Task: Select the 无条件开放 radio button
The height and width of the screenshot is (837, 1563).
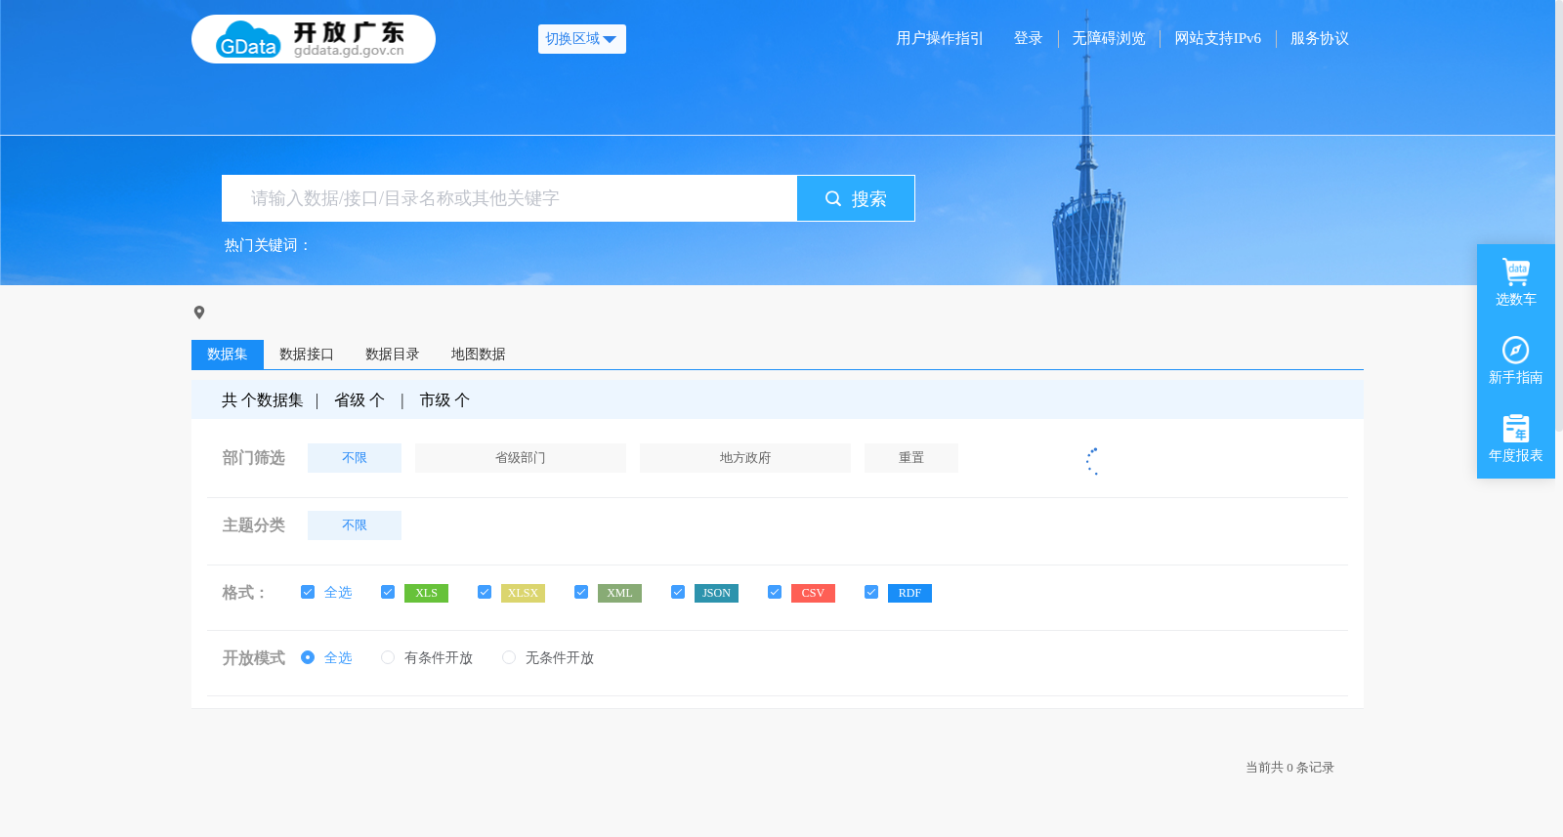Action: click(x=509, y=657)
